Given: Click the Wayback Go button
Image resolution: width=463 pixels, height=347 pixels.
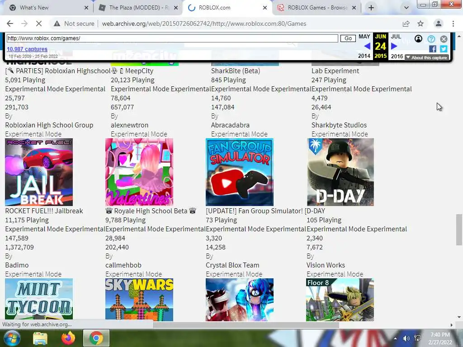Looking at the screenshot, I should click(348, 38).
